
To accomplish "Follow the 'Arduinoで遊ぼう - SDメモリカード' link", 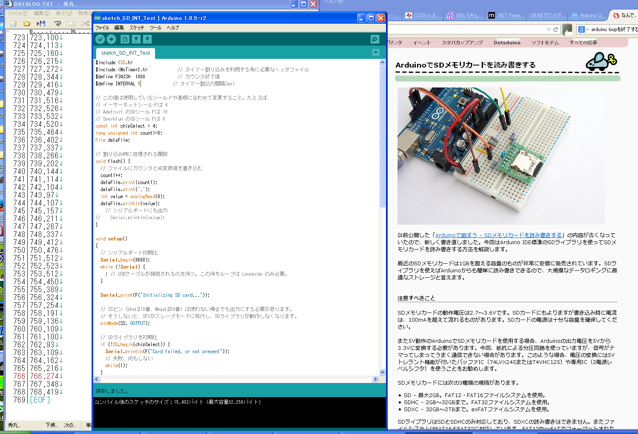I will click(498, 235).
